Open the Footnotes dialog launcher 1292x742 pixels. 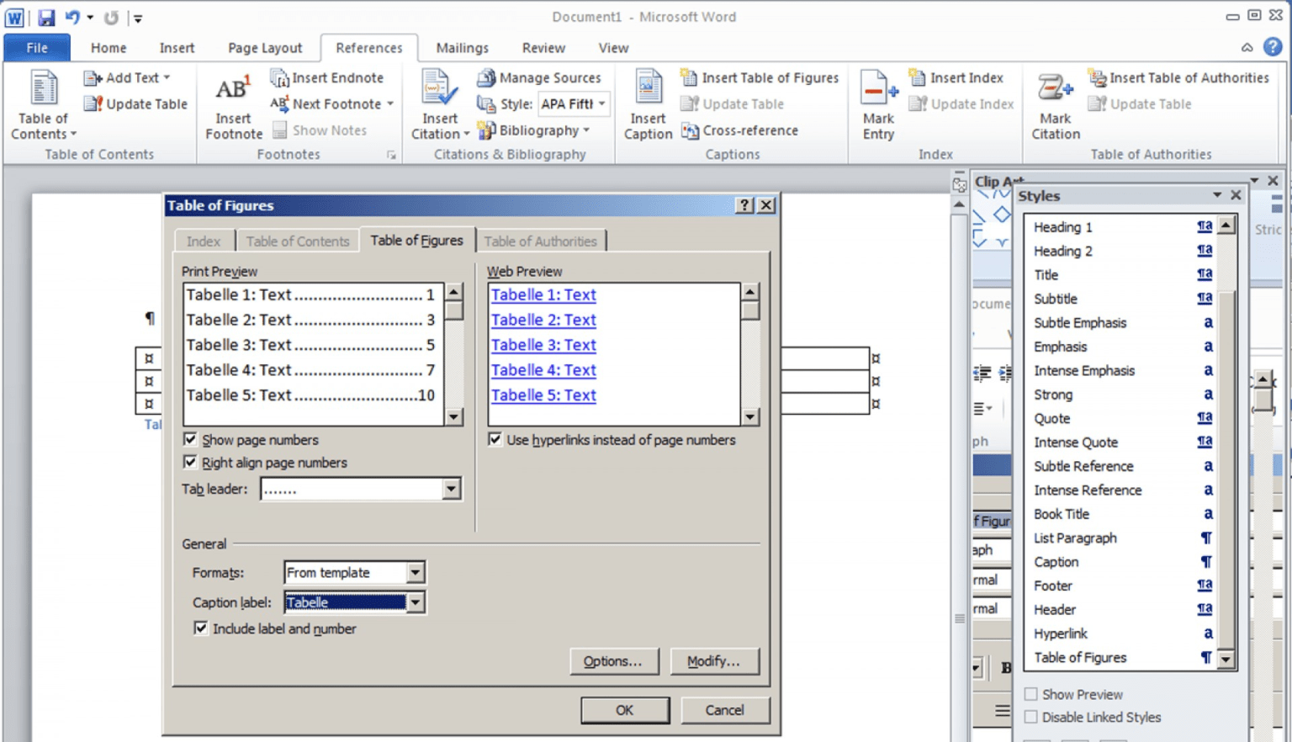click(x=391, y=155)
